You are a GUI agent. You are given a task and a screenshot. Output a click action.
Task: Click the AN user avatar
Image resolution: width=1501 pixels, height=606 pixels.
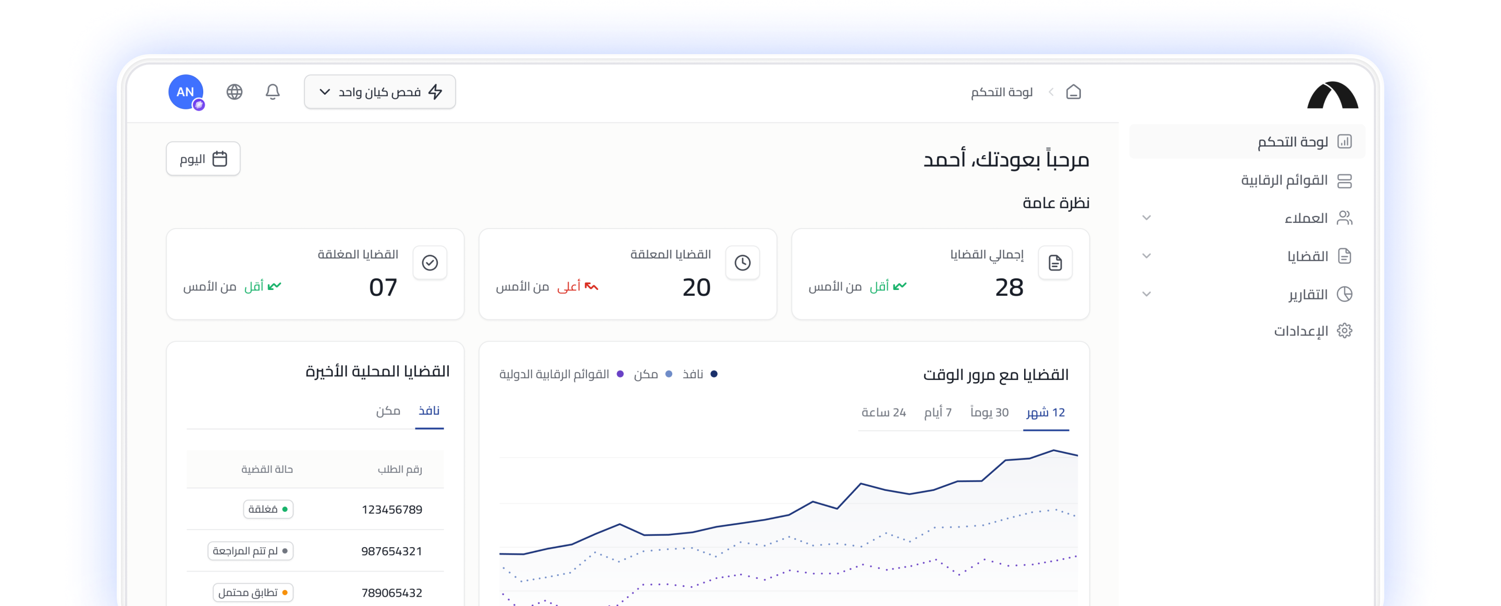click(186, 92)
